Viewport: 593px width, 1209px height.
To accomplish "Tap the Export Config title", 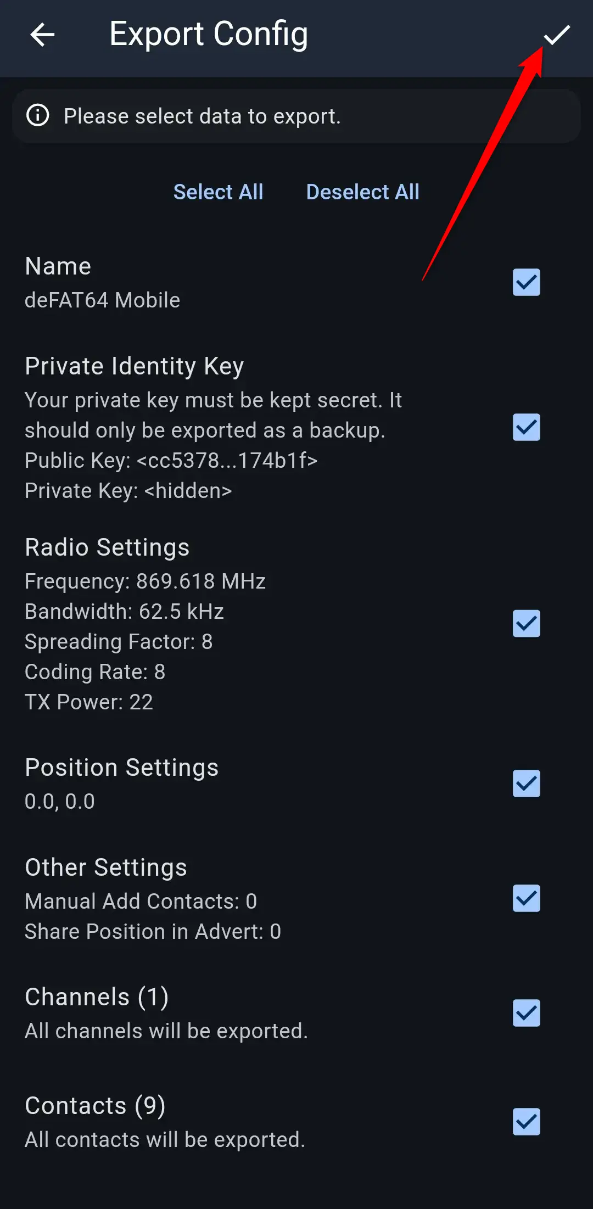I will (208, 34).
